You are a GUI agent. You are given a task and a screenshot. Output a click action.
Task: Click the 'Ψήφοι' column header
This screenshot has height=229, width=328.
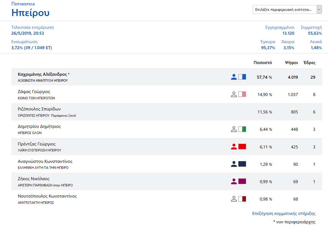pyautogui.click(x=291, y=63)
